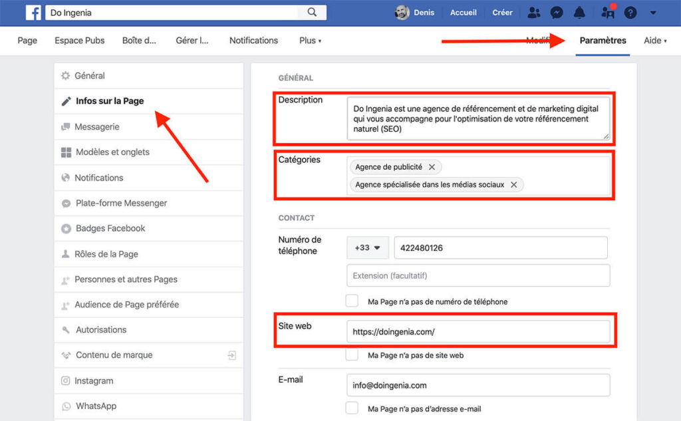681x421 pixels.
Task: Remove the 'Agence de publicité' category tag
Action: [x=433, y=167]
